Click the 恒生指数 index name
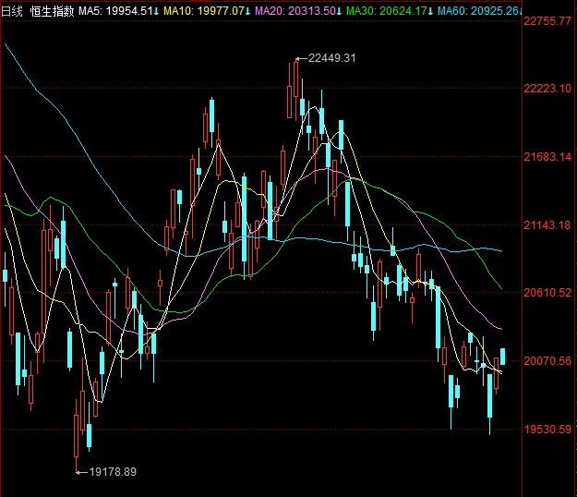 (x=51, y=9)
